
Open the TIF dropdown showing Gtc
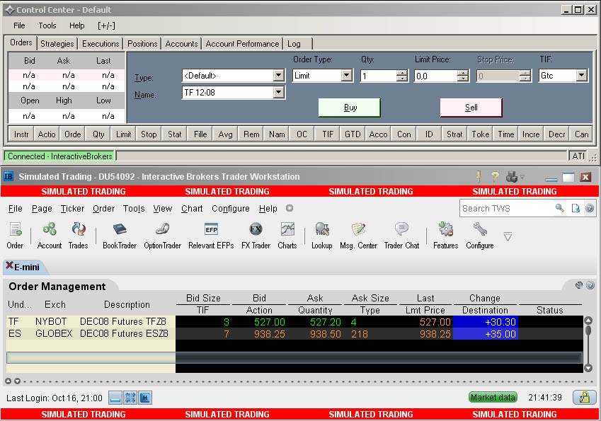(581, 76)
